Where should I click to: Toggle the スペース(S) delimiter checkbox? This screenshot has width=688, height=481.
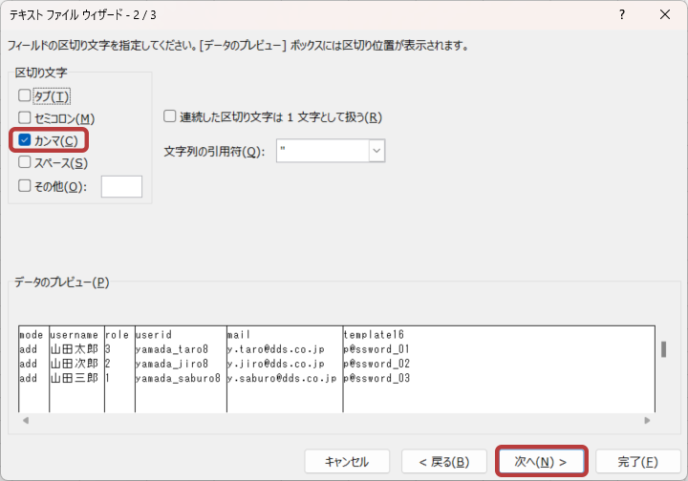(25, 163)
